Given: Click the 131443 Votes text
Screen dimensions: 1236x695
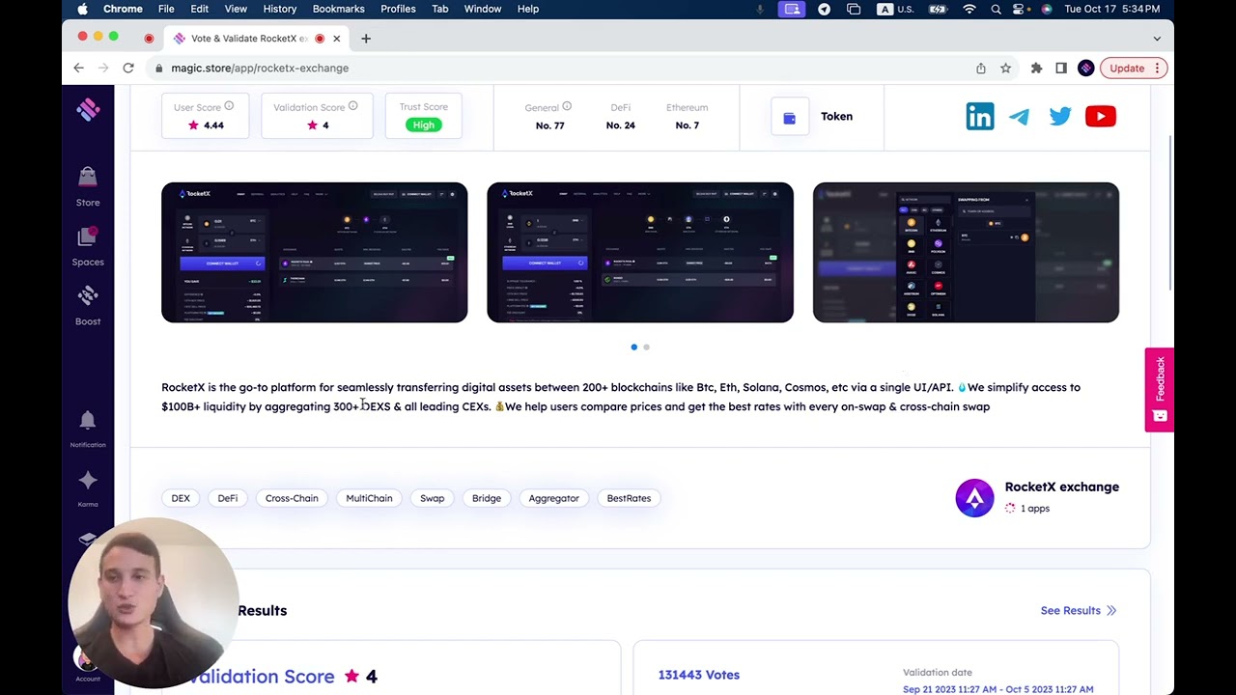Looking at the screenshot, I should [698, 675].
